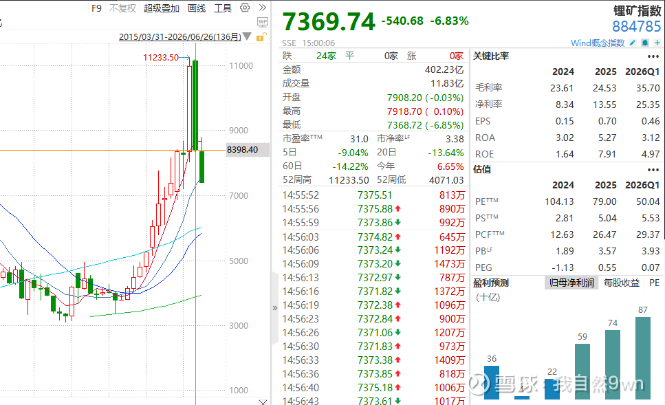
Task: Switch to 归母净利润 tab
Action: (x=571, y=283)
